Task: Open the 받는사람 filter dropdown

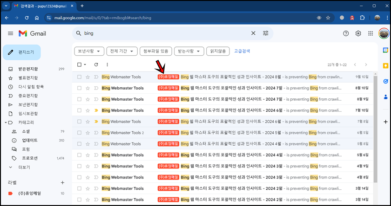Action: [x=189, y=51]
